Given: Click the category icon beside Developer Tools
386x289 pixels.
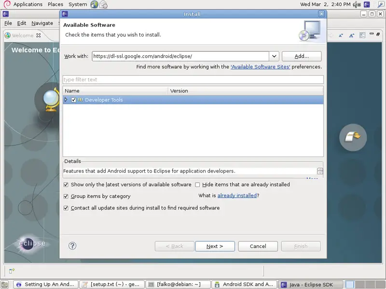Looking at the screenshot, I should [81, 100].
